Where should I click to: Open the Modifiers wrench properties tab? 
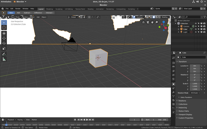(174, 92)
